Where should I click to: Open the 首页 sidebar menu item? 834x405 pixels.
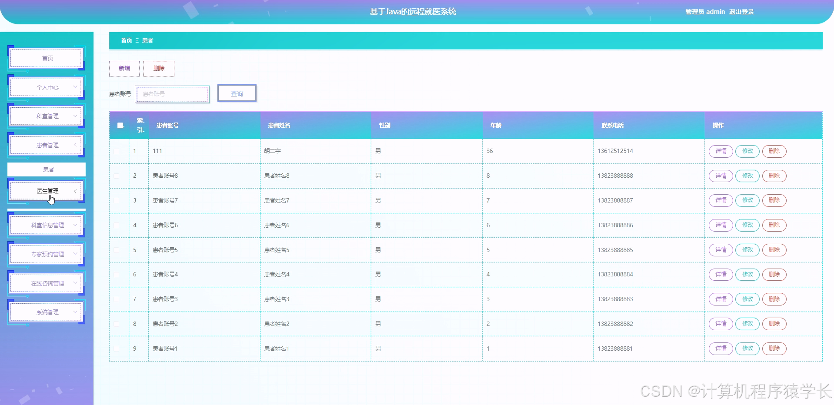tap(47, 58)
